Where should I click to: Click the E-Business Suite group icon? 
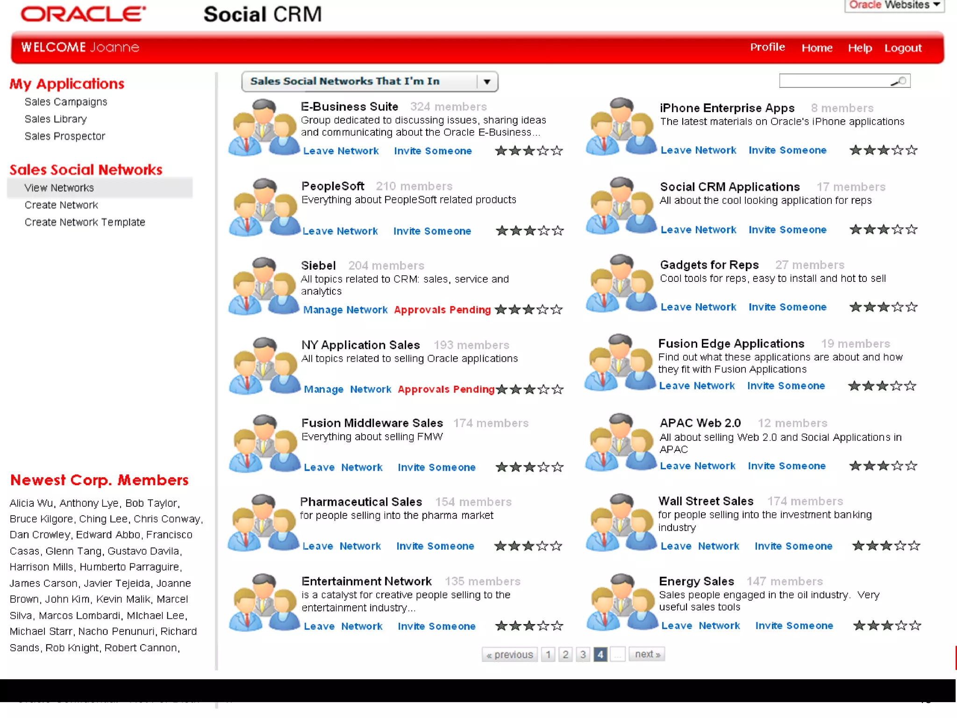264,127
